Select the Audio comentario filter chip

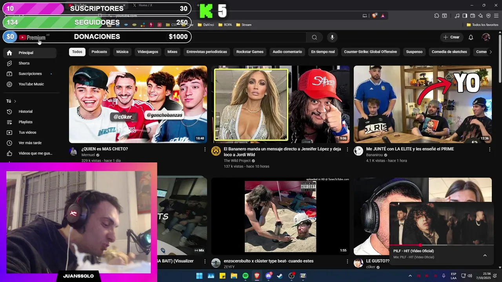287,52
